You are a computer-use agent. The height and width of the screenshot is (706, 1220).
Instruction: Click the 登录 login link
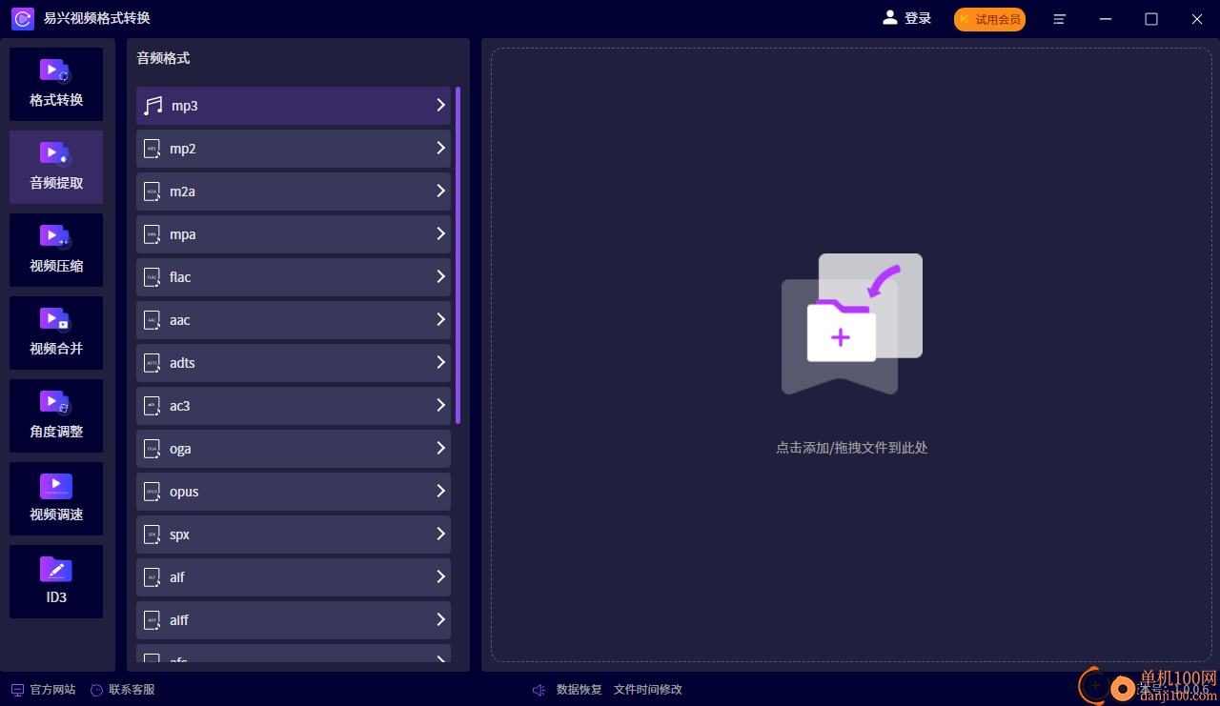[x=918, y=18]
